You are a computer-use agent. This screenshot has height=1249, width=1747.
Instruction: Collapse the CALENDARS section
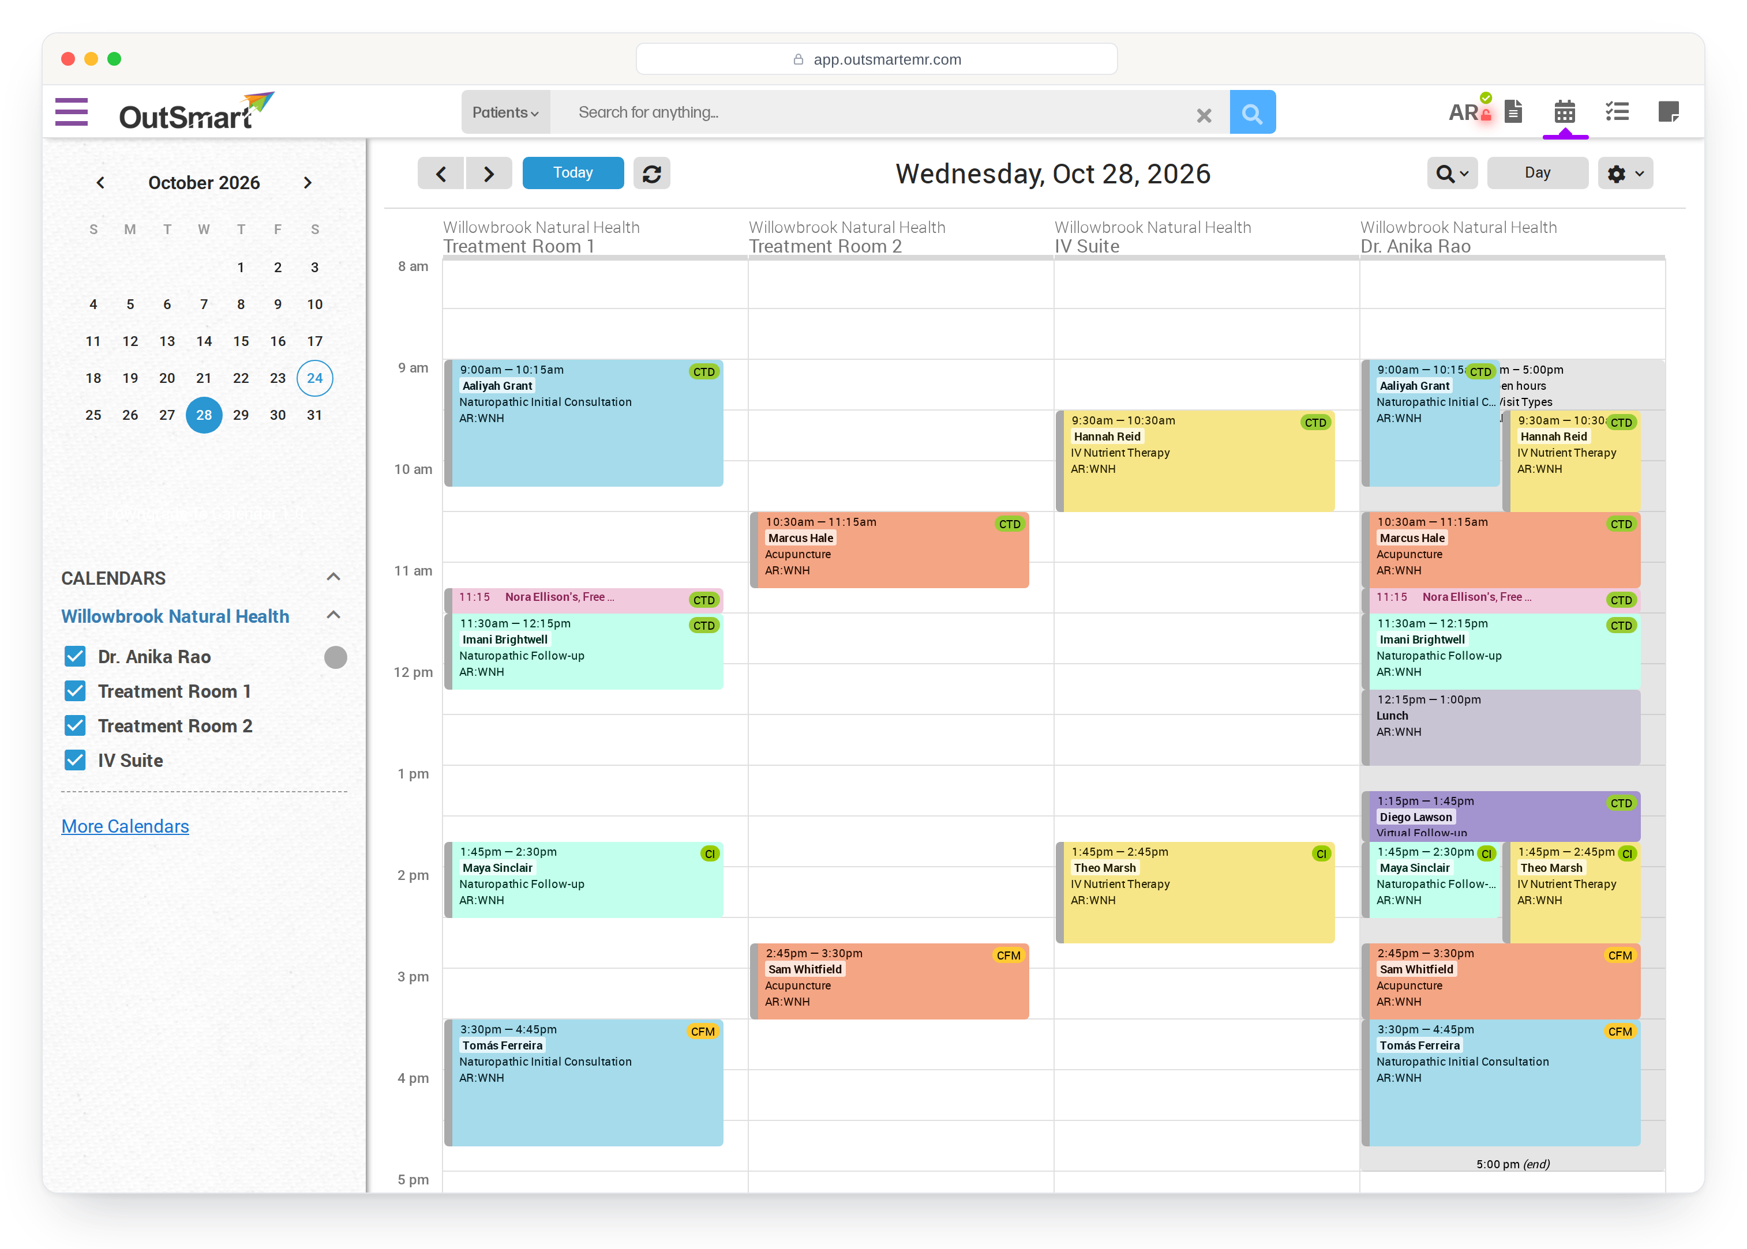coord(333,577)
